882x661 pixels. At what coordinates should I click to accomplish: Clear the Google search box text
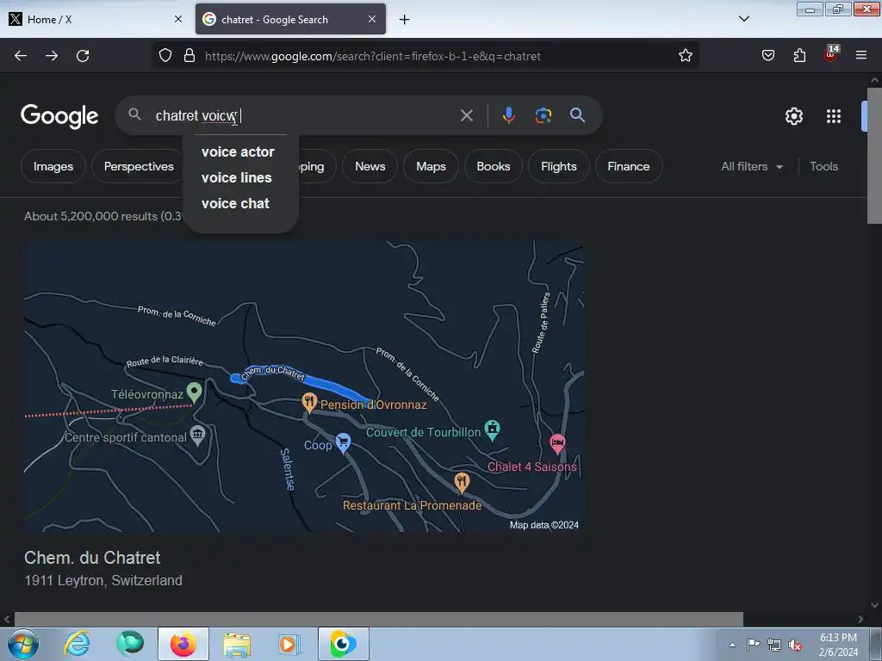tap(466, 116)
